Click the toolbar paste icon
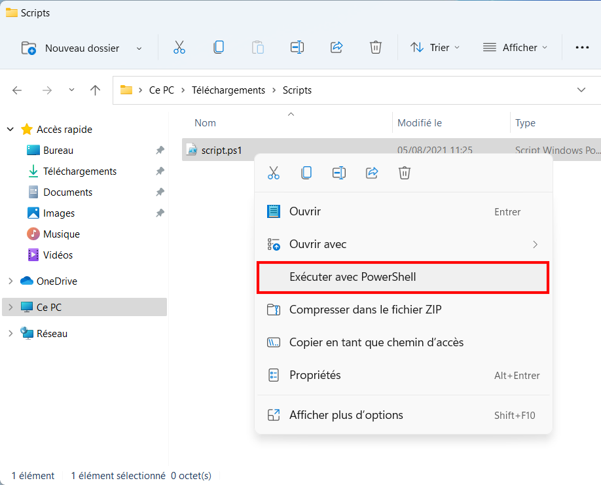Image resolution: width=601 pixels, height=485 pixels. [258, 48]
